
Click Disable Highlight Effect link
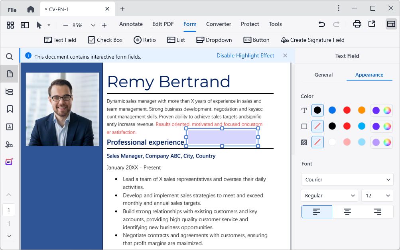[x=245, y=56]
